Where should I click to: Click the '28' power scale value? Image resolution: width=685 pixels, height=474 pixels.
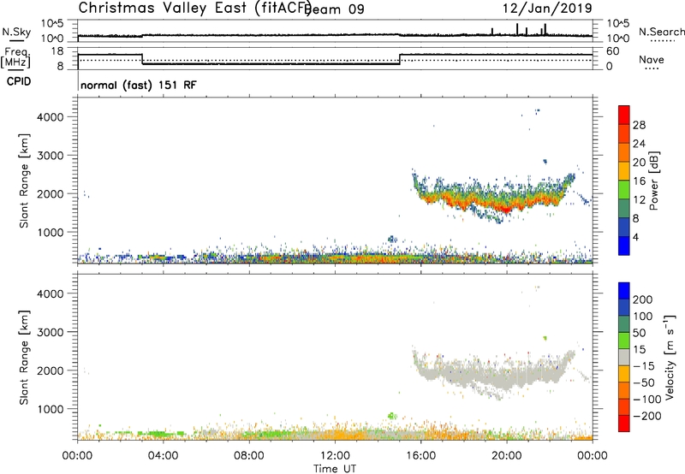(x=639, y=125)
